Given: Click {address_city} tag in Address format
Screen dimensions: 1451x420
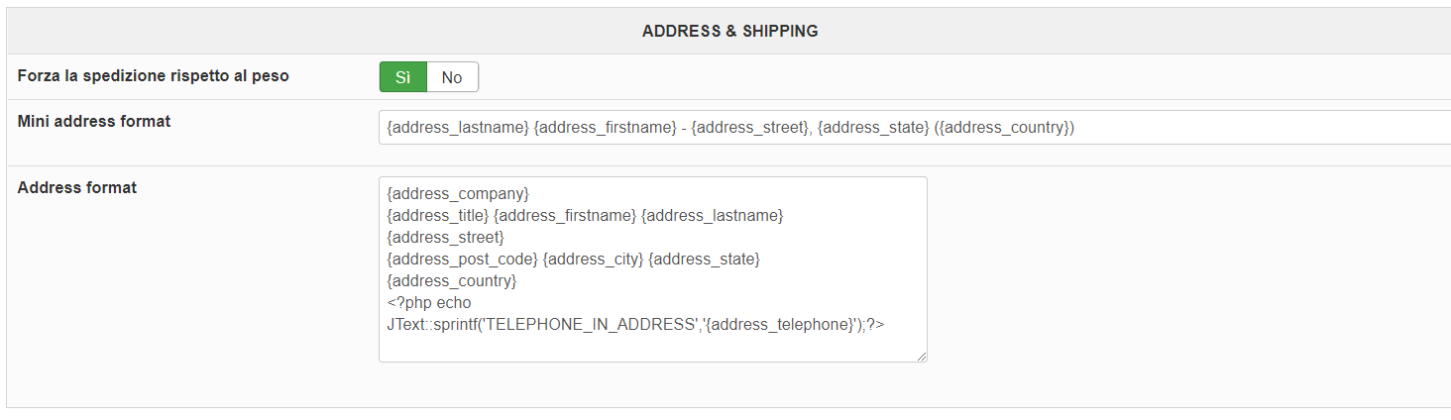Looking at the screenshot, I should coord(593,259).
